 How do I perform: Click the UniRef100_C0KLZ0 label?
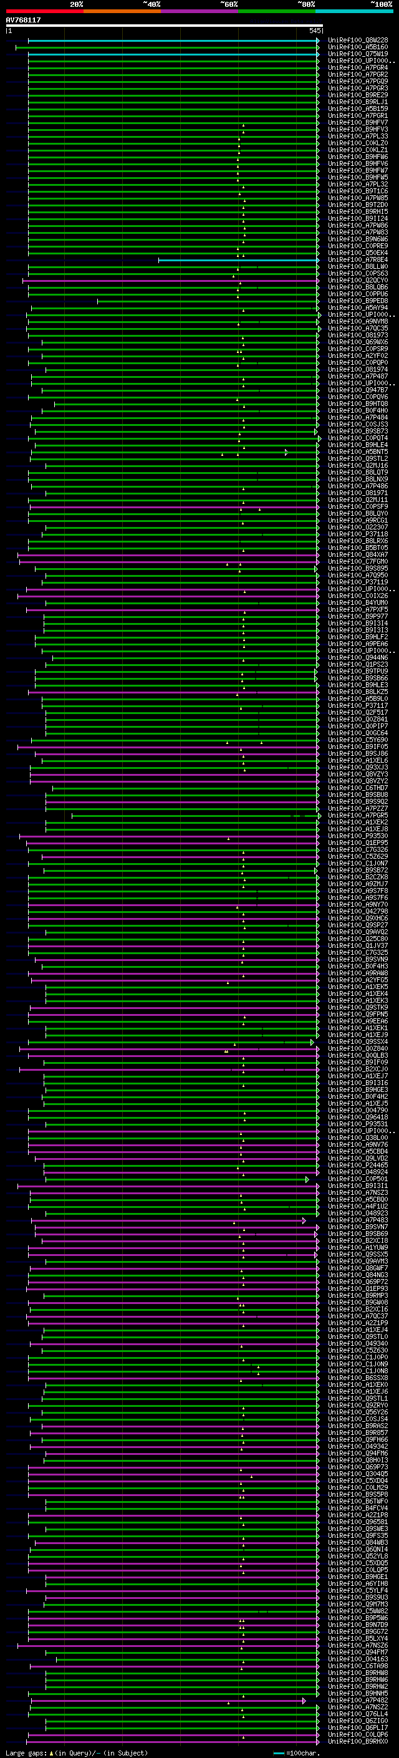(x=358, y=143)
